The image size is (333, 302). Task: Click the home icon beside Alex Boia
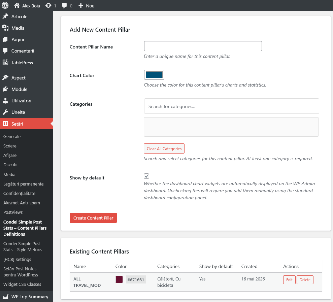pyautogui.click(x=17, y=5)
